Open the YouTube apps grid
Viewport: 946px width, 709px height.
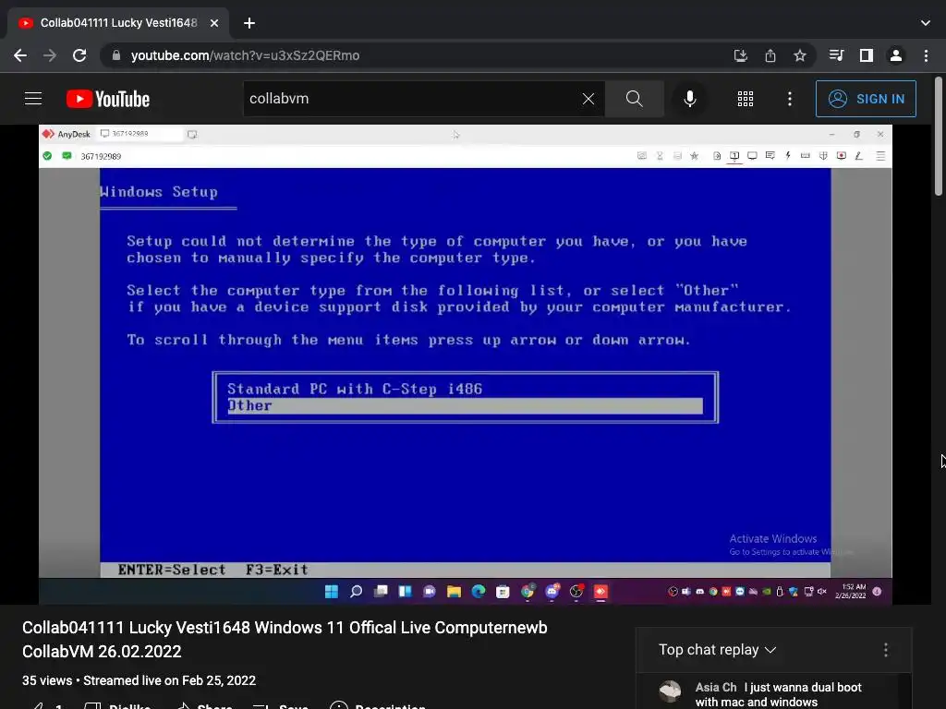click(x=746, y=99)
